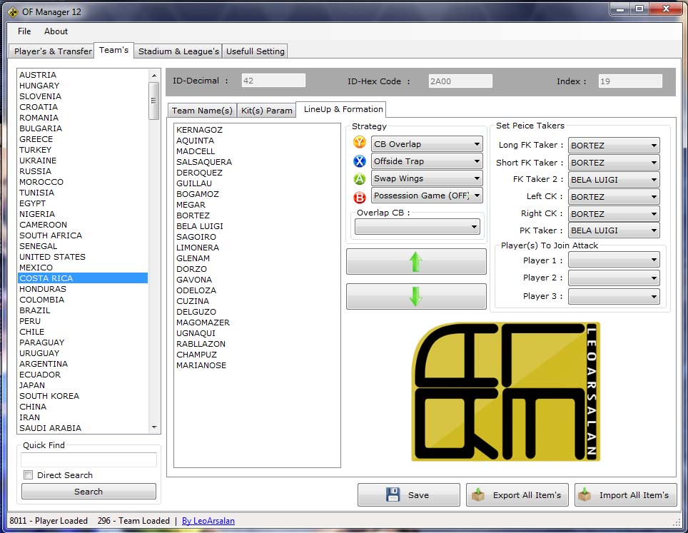This screenshot has height=533, width=688.
Task: Open the Kit(s) Param tab
Action: tap(267, 111)
